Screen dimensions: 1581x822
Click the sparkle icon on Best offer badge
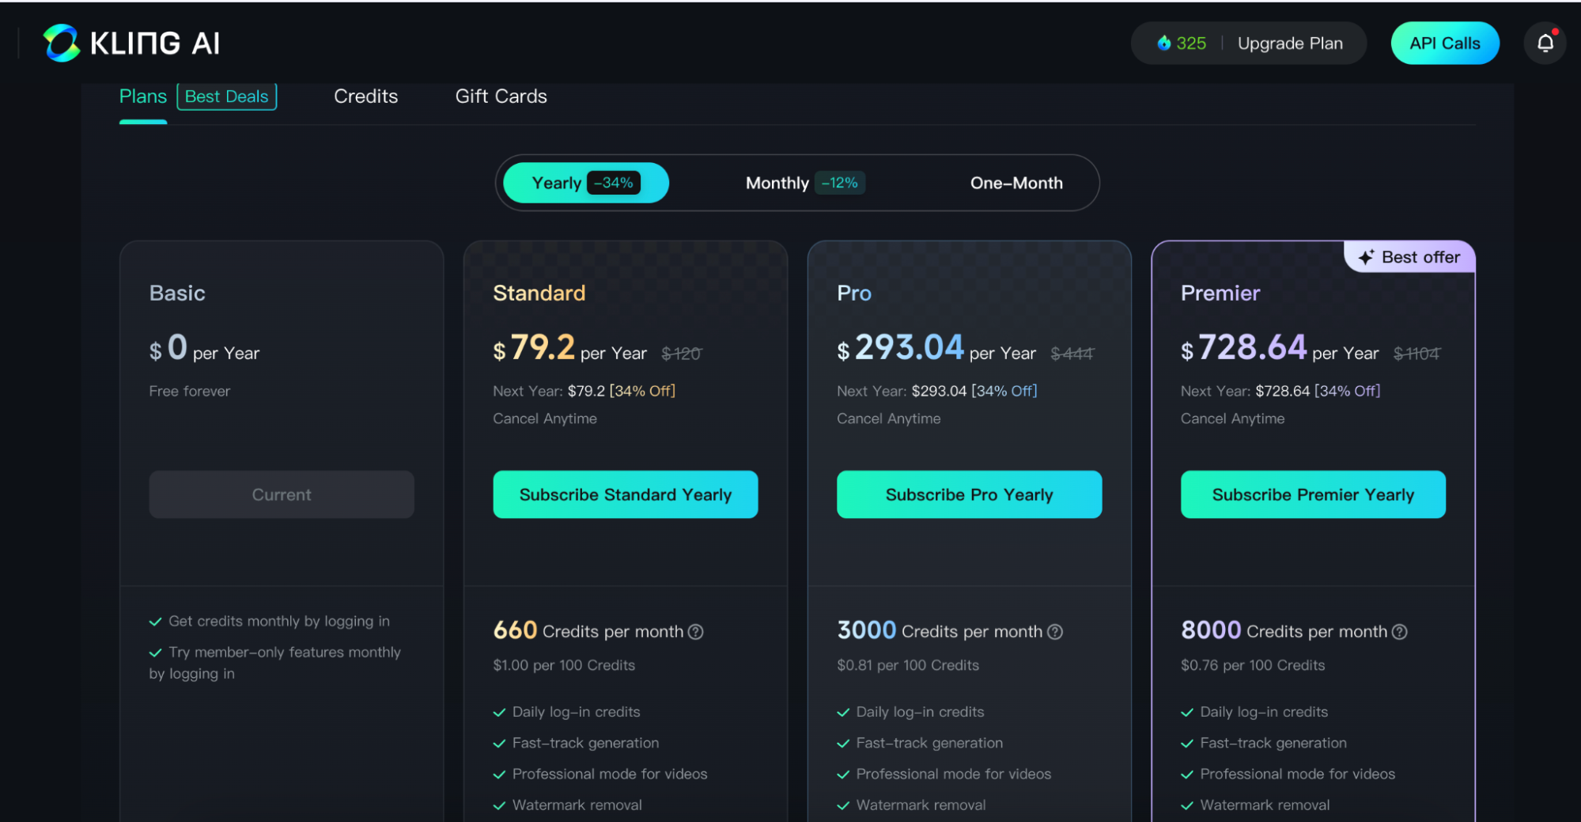tap(1366, 257)
